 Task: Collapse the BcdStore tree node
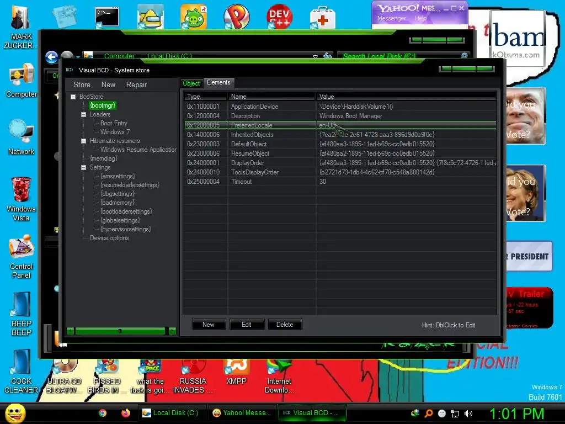(x=73, y=97)
